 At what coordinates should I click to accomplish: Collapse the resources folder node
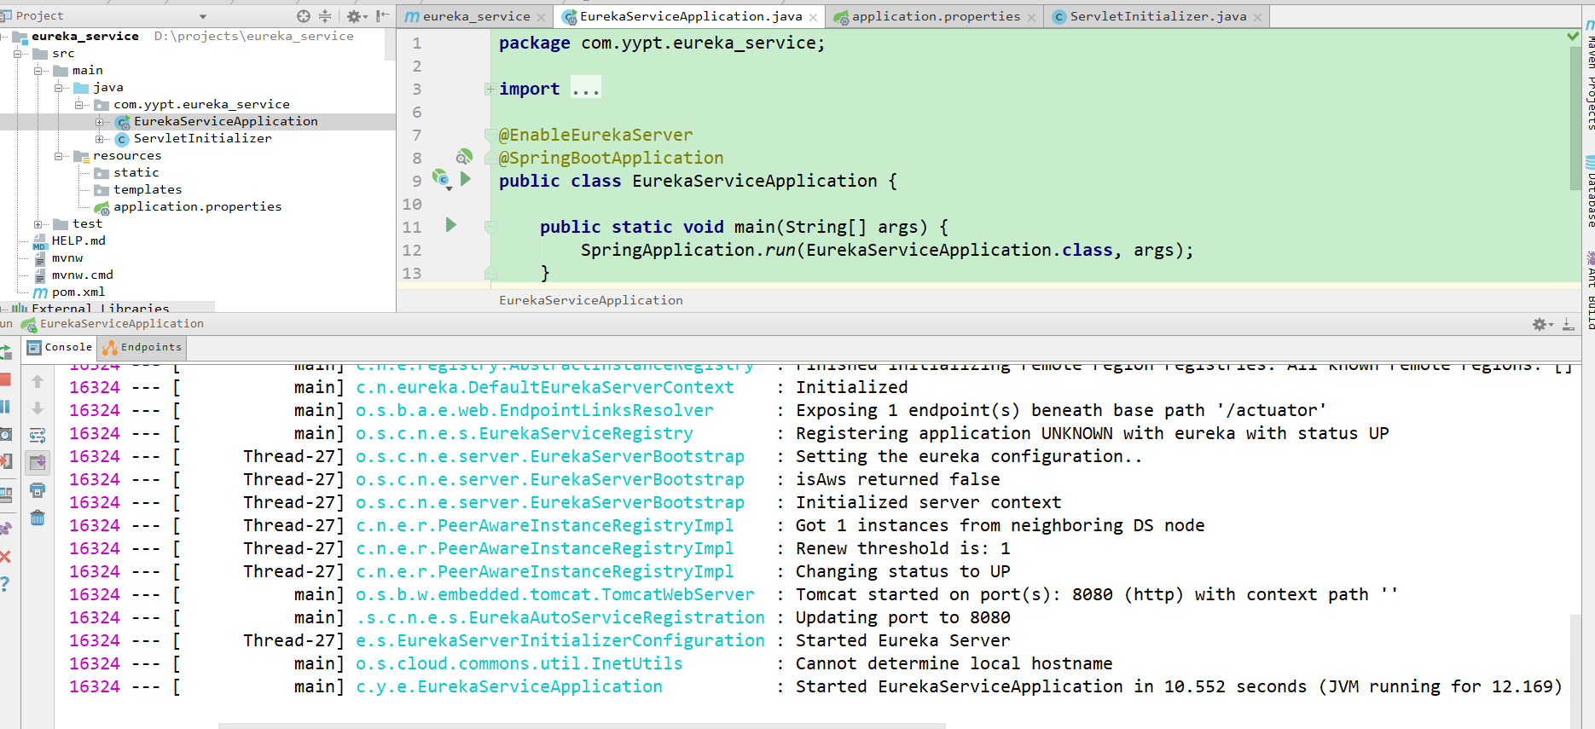tap(59, 156)
